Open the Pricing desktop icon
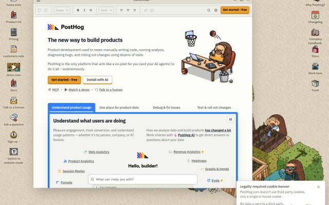Image resolution: width=329 pixels, height=205 pixels. [14, 34]
